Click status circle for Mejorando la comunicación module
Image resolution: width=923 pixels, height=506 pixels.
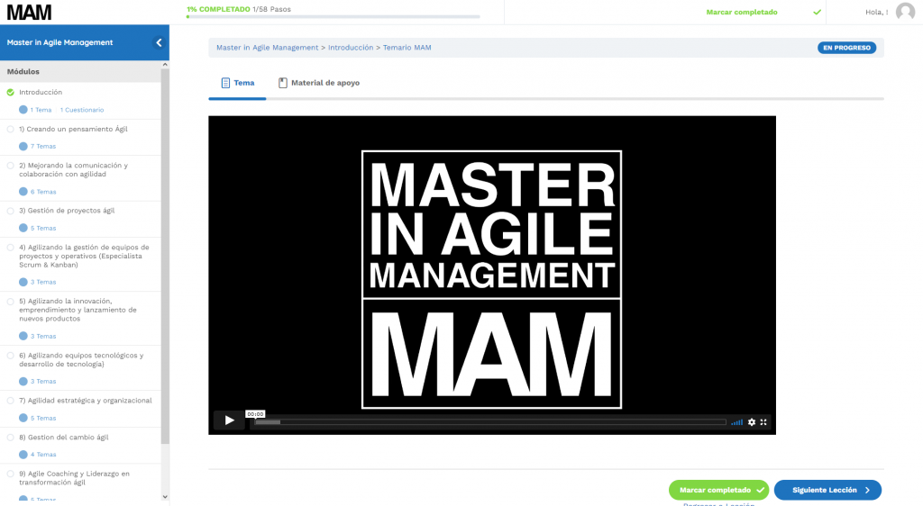[11, 166]
